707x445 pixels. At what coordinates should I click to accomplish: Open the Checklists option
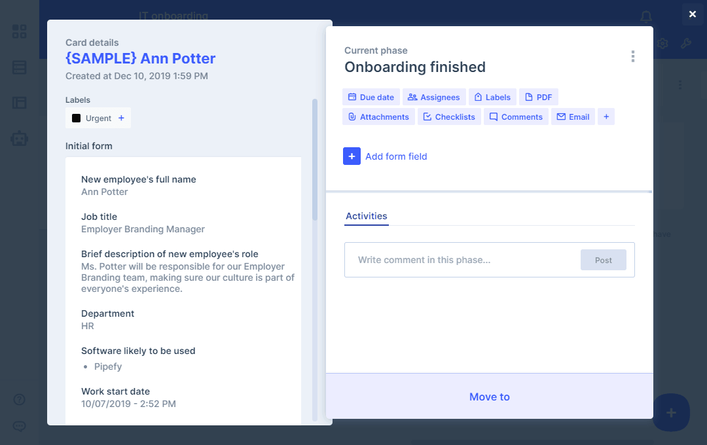449,117
